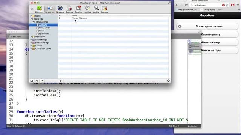This screenshot has height=135, width=241.
Task: Click the JavaScript syntax selector in editor status bar
Action: [192, 126]
